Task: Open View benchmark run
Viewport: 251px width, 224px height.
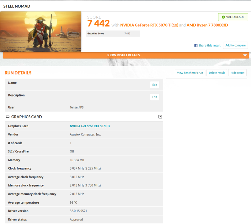Action: point(190,73)
